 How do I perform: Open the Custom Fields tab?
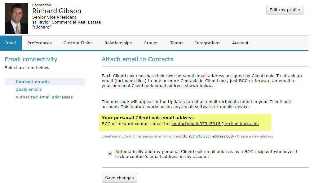pos(78,43)
